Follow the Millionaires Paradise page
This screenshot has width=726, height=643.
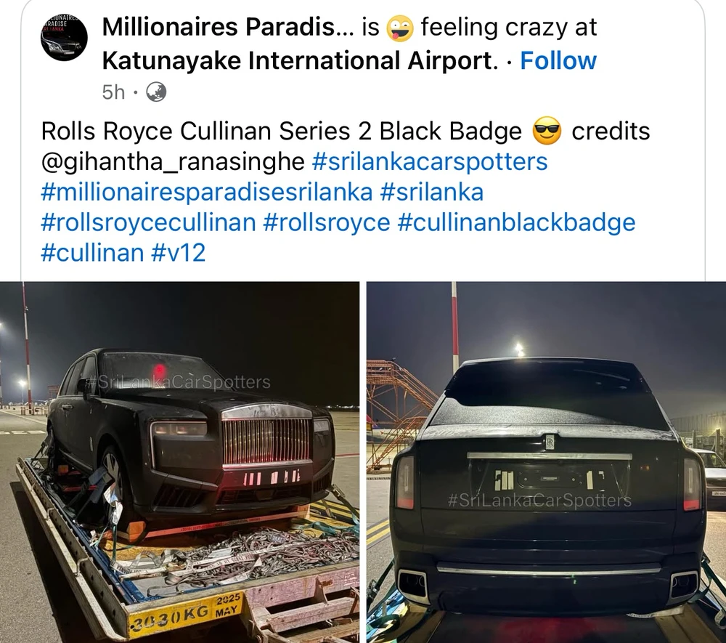(x=558, y=61)
